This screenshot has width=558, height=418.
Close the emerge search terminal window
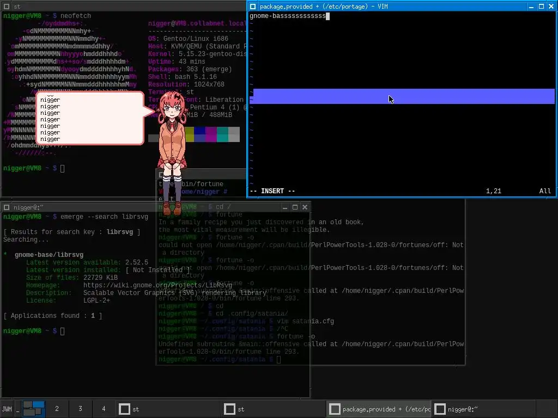305,207
